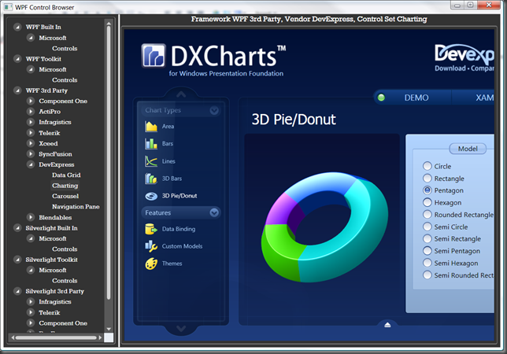507x354 pixels.
Task: Switch to the XAML tab
Action: click(484, 98)
